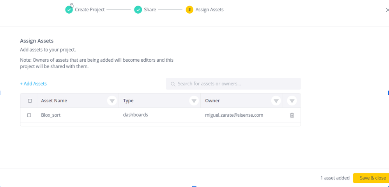Click the Asset Name column header
389x187 pixels.
point(54,101)
